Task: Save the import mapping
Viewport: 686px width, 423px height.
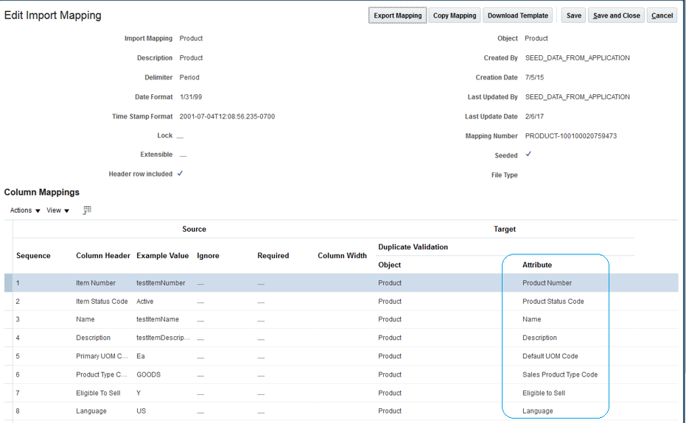Action: tap(573, 15)
